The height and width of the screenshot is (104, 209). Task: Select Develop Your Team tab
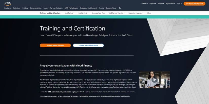(99, 13)
